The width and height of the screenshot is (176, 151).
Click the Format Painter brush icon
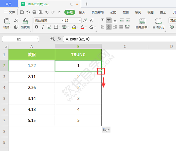(x=25, y=21)
